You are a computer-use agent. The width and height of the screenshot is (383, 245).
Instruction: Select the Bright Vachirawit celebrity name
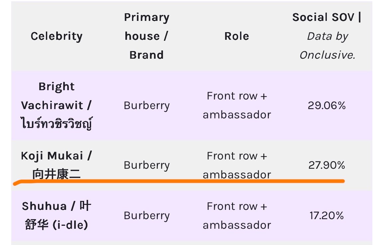[x=56, y=96]
